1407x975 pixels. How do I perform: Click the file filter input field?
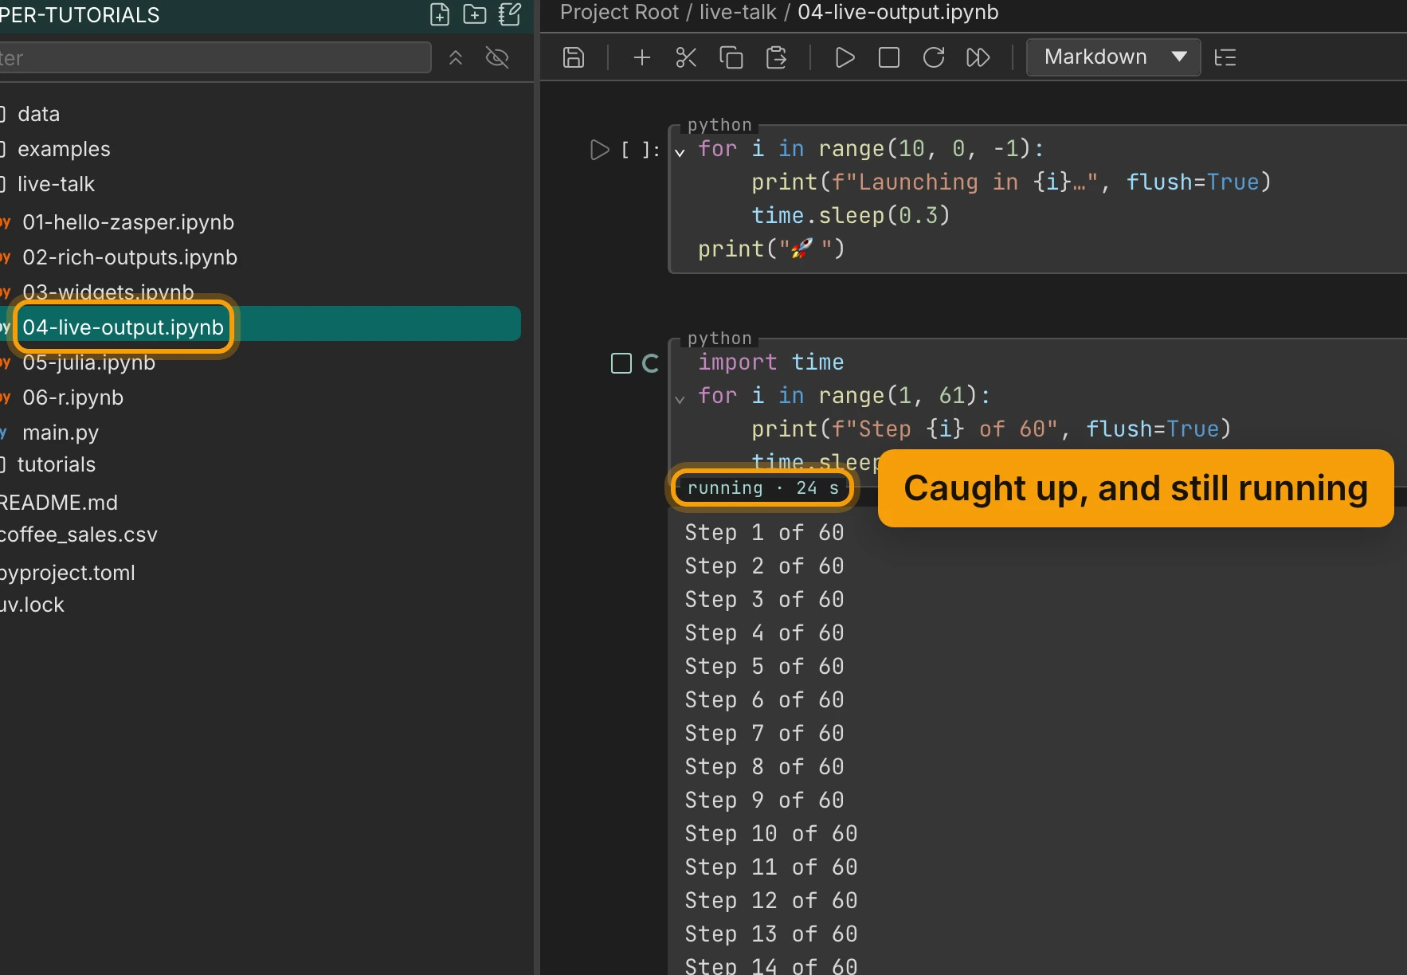[x=215, y=57]
